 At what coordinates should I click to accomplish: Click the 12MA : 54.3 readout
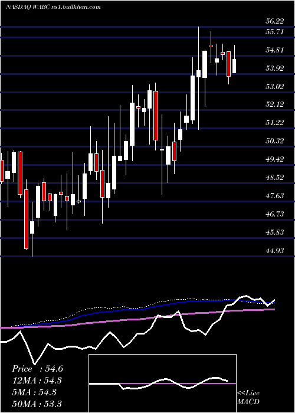click(37, 381)
